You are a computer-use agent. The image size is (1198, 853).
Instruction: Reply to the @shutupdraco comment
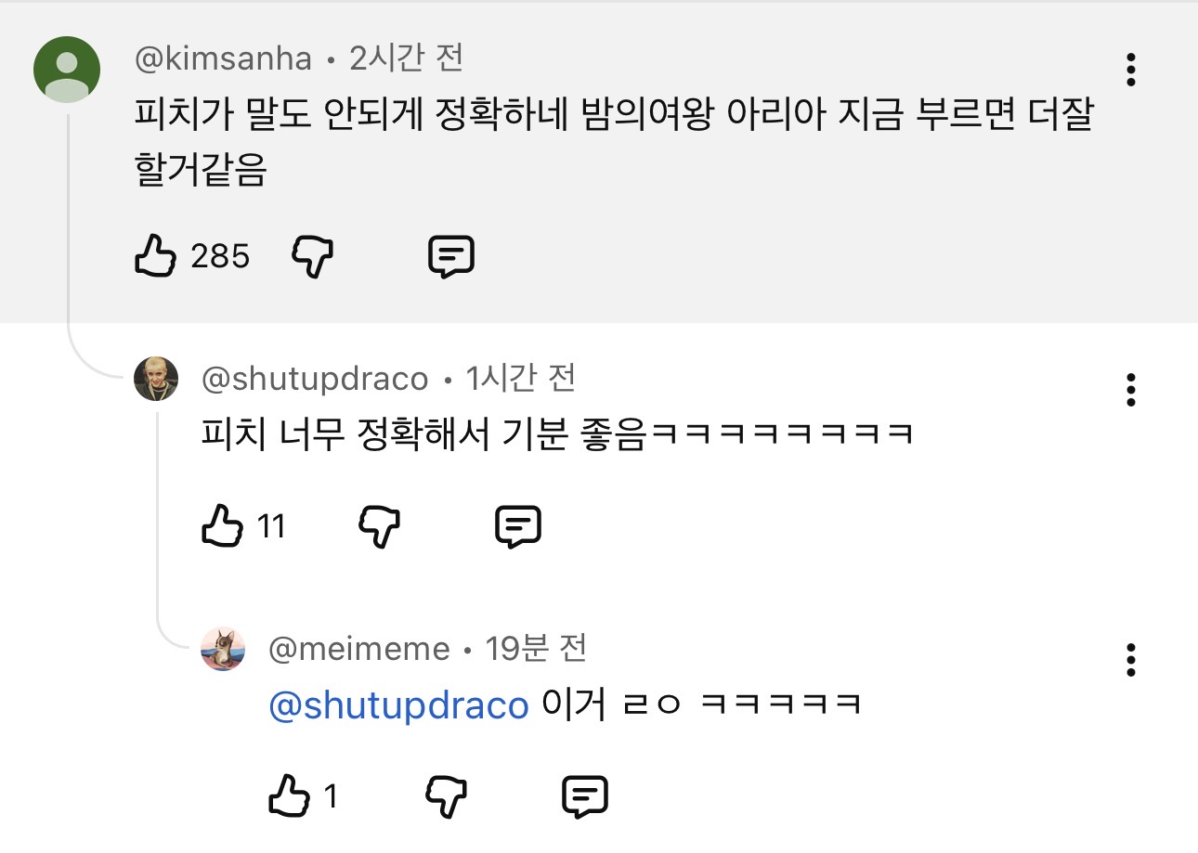point(517,526)
